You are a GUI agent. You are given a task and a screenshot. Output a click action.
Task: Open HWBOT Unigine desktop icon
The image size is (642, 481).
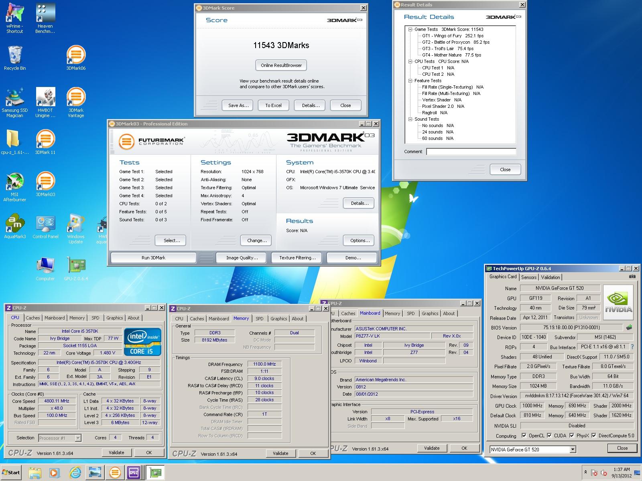pyautogui.click(x=45, y=102)
